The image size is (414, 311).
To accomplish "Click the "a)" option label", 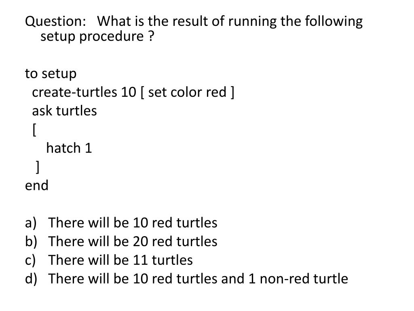I will (x=31, y=223).
